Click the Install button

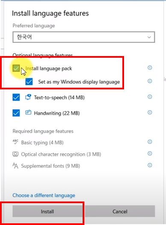click(x=47, y=211)
